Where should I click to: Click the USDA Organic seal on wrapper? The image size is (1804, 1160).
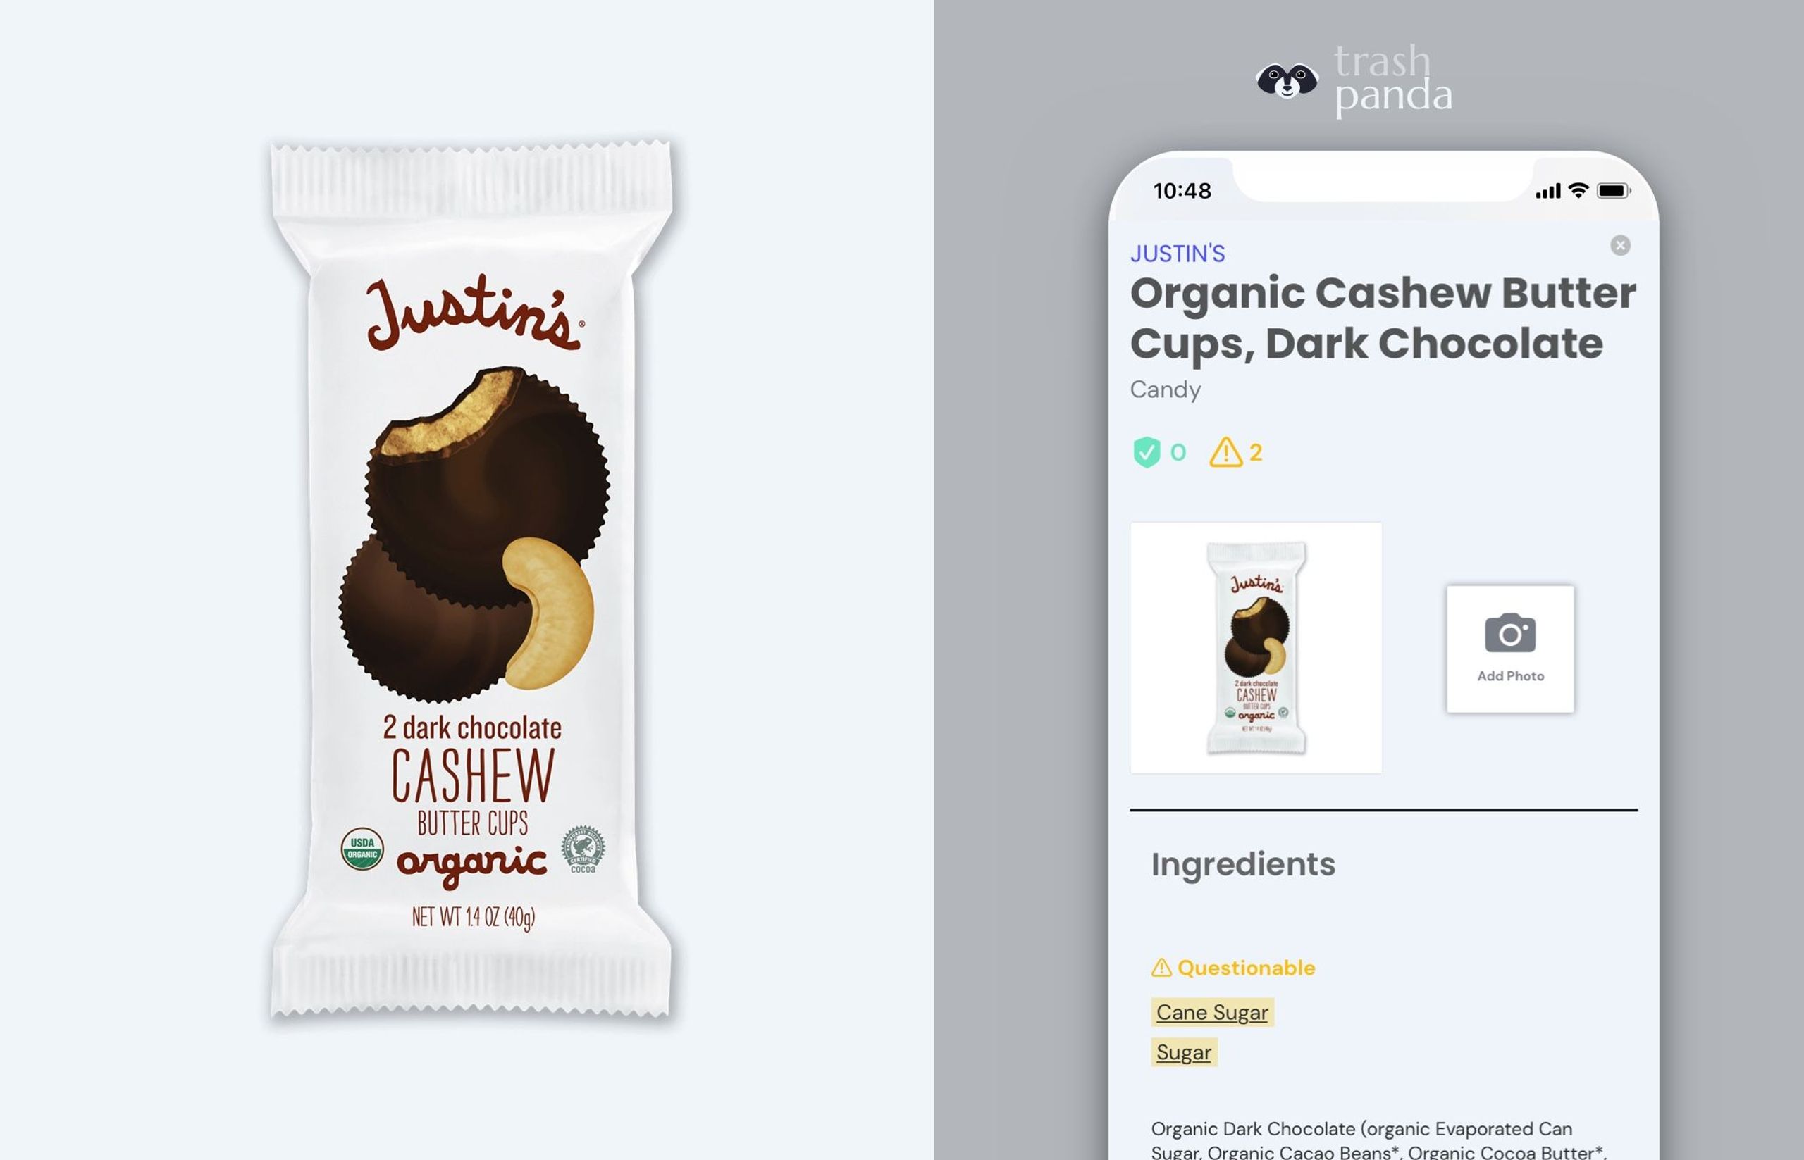(362, 849)
